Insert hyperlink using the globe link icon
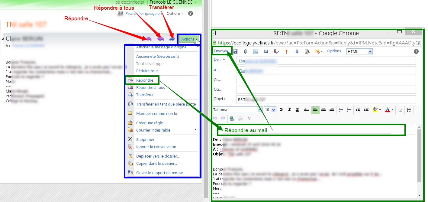Screen dimensions: 428x202 [x=232, y=119]
